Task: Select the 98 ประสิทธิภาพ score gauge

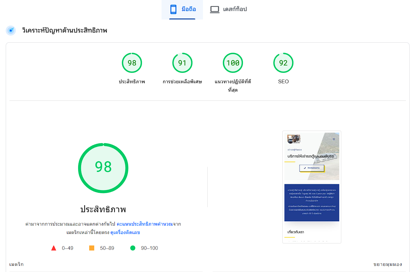Action: [x=132, y=63]
